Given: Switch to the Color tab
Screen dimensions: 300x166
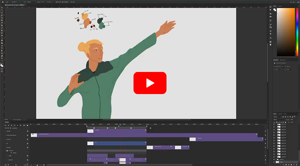Looking at the screenshot, I should coord(274,6).
